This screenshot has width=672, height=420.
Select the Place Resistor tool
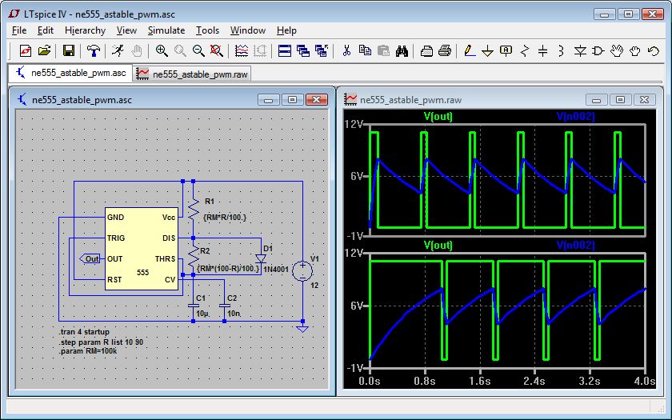[525, 51]
